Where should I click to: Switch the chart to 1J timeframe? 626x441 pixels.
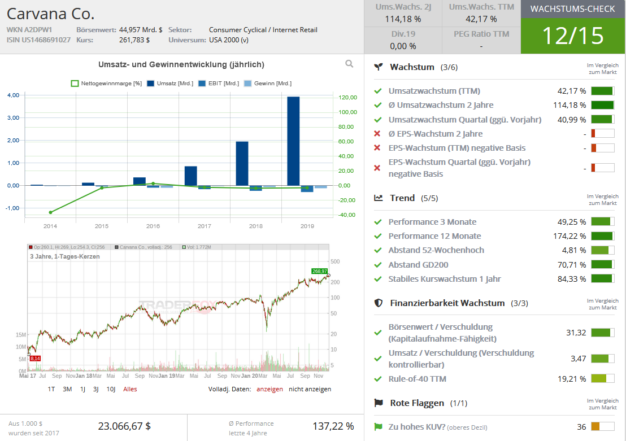click(82, 389)
